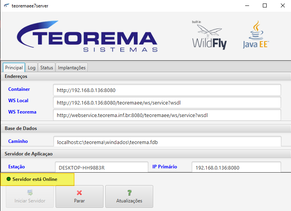The height and width of the screenshot is (211, 291).
Task: Click the Teorema Sistemas logo
Action: (x=87, y=36)
